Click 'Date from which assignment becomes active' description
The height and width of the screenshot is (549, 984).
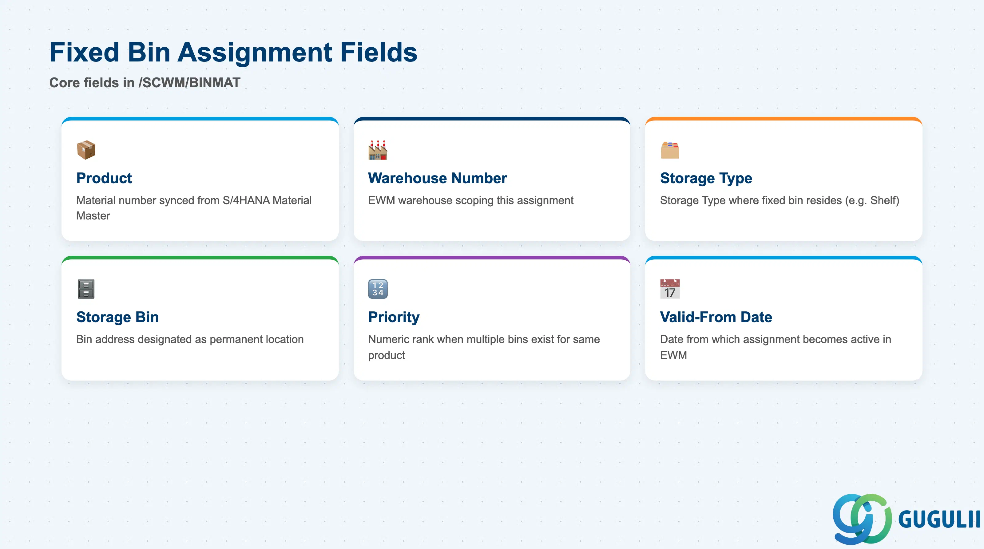pos(776,347)
